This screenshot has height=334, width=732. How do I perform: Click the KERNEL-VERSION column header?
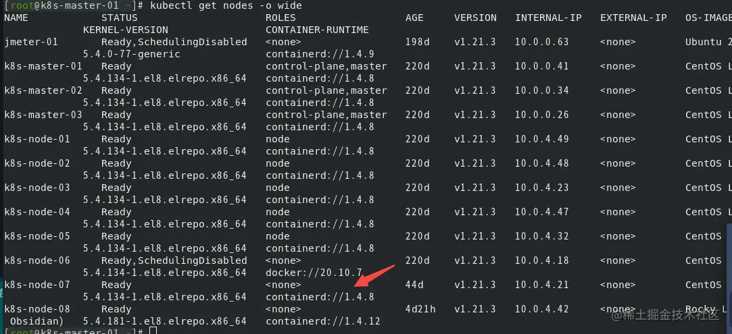pyautogui.click(x=126, y=30)
